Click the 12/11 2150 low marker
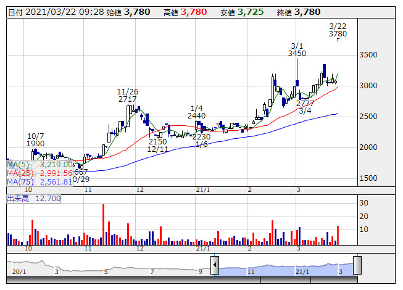Viewport: 403px width, 290px height. click(x=157, y=146)
